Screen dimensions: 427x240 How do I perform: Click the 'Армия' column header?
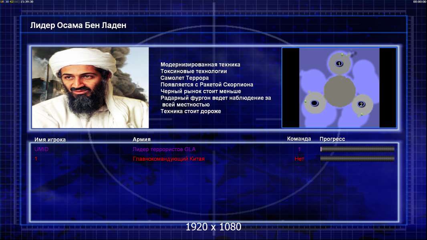[x=142, y=140]
